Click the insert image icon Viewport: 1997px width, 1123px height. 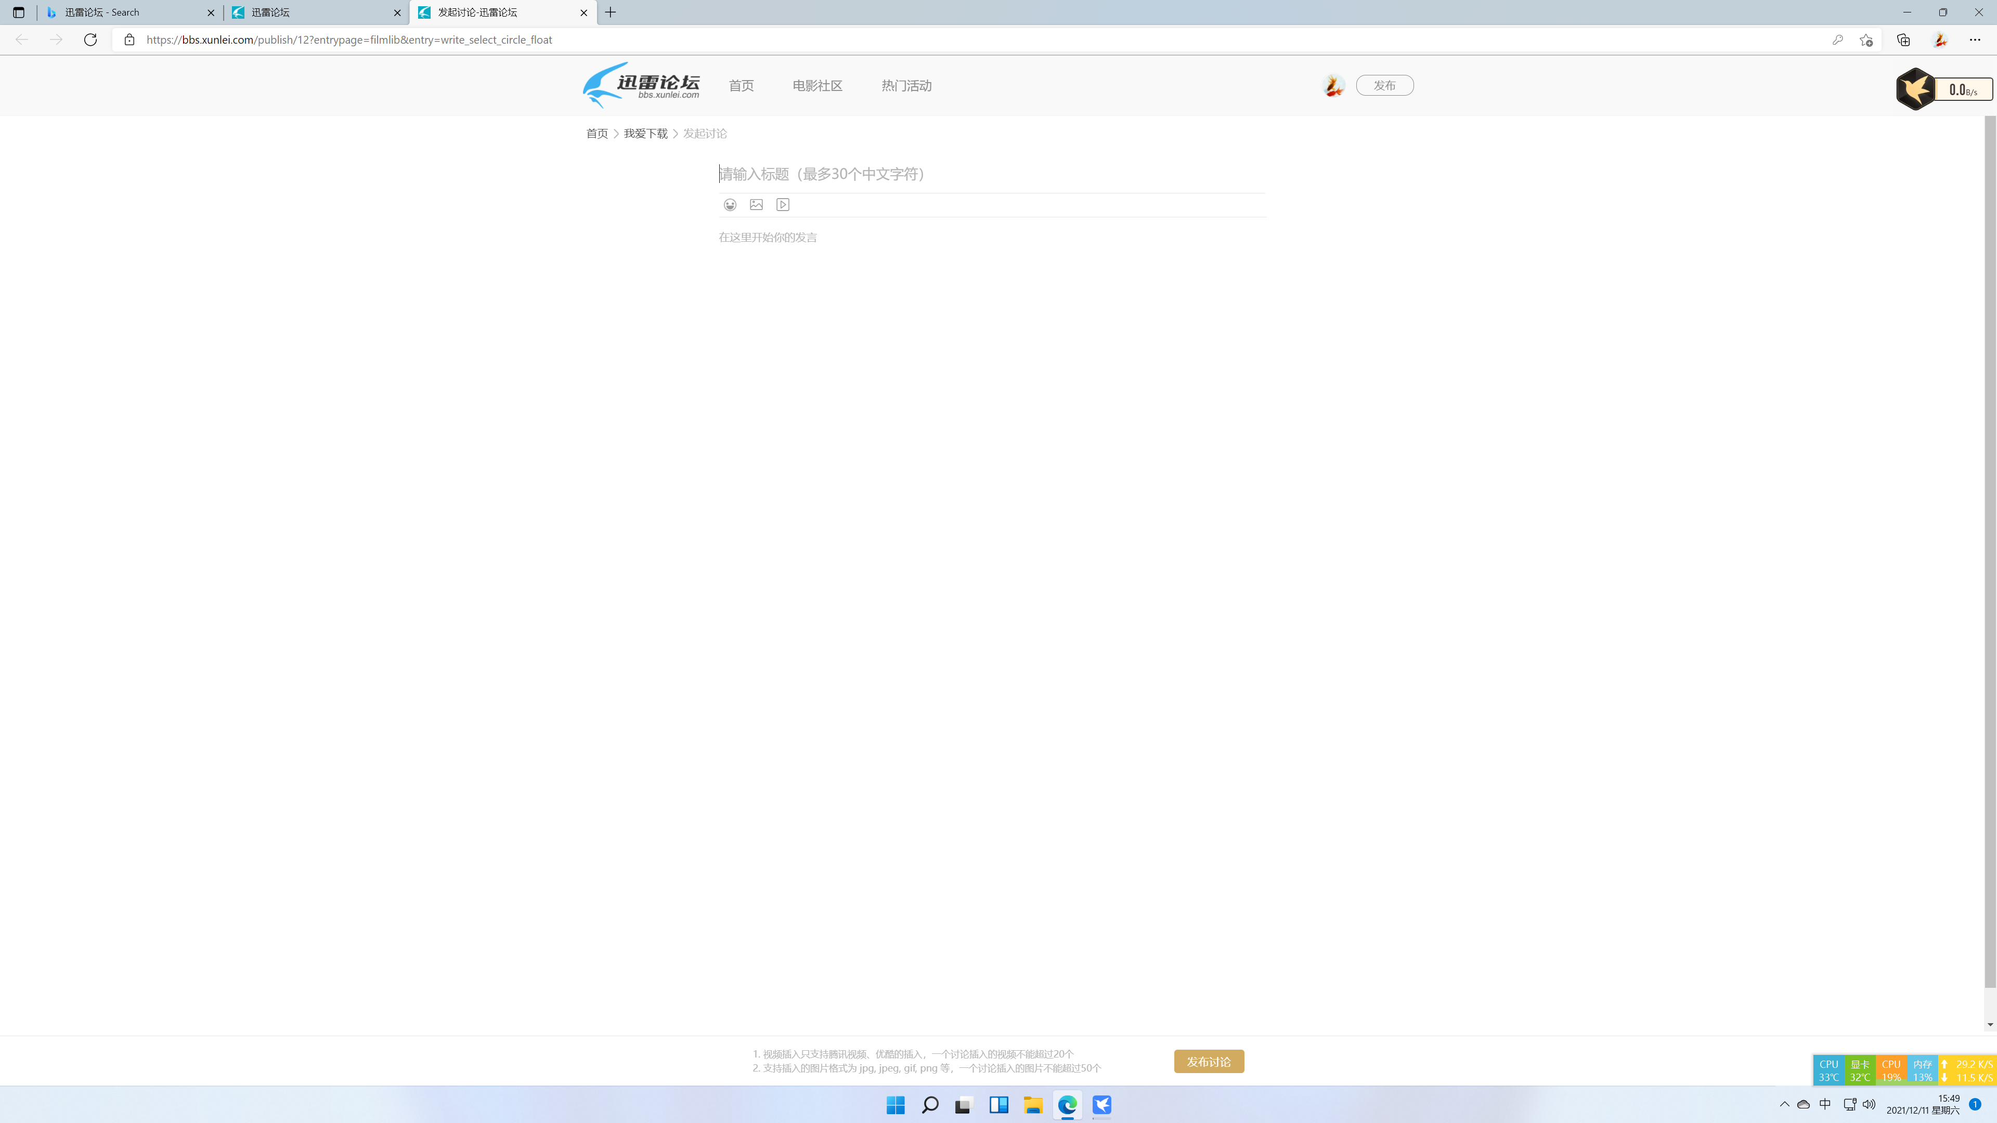coord(756,205)
